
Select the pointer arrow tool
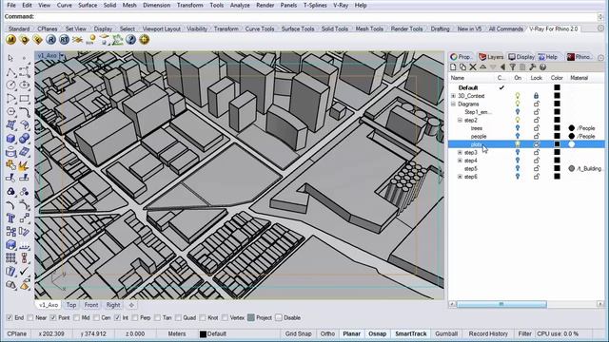(x=10, y=58)
